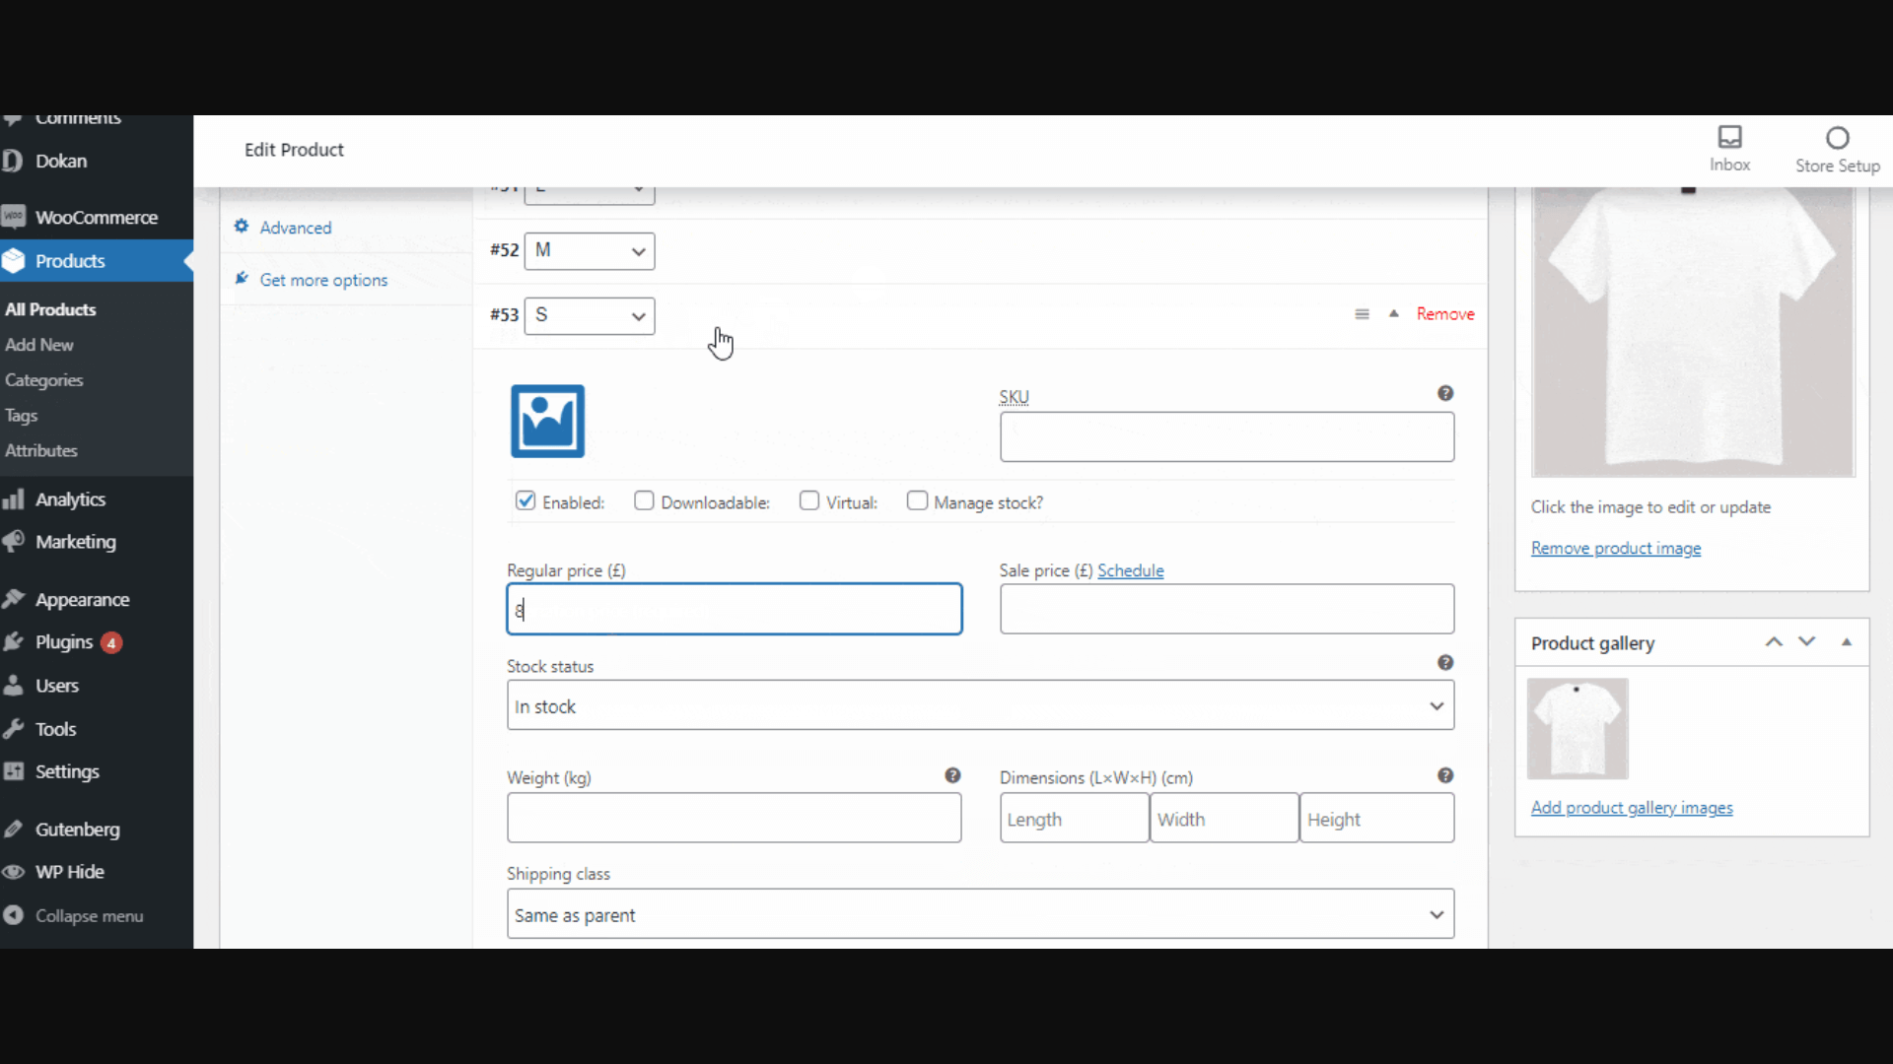Image resolution: width=1893 pixels, height=1064 pixels.
Task: Click the Weight (kg) input field
Action: [x=734, y=818]
